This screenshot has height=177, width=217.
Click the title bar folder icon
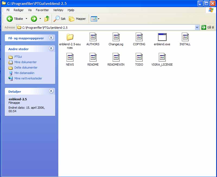tap(4, 3)
